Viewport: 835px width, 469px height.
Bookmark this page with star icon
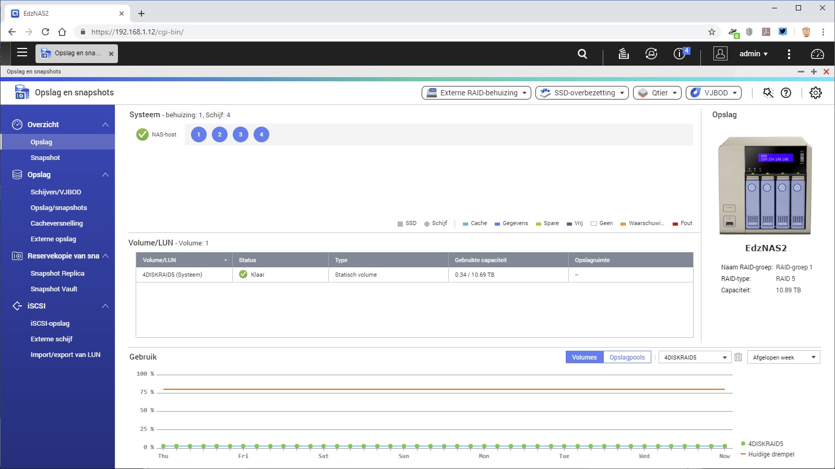[x=712, y=32]
